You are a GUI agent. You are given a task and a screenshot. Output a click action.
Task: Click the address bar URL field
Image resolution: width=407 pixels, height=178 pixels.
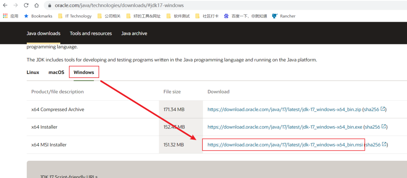[226, 5]
